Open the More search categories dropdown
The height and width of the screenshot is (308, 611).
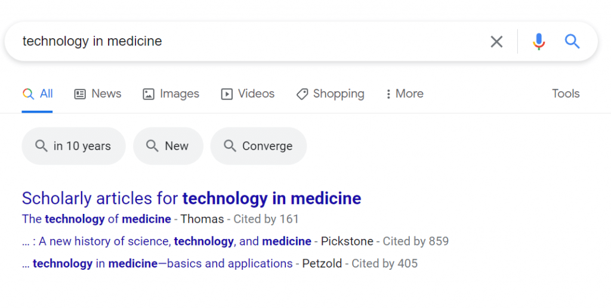click(405, 94)
